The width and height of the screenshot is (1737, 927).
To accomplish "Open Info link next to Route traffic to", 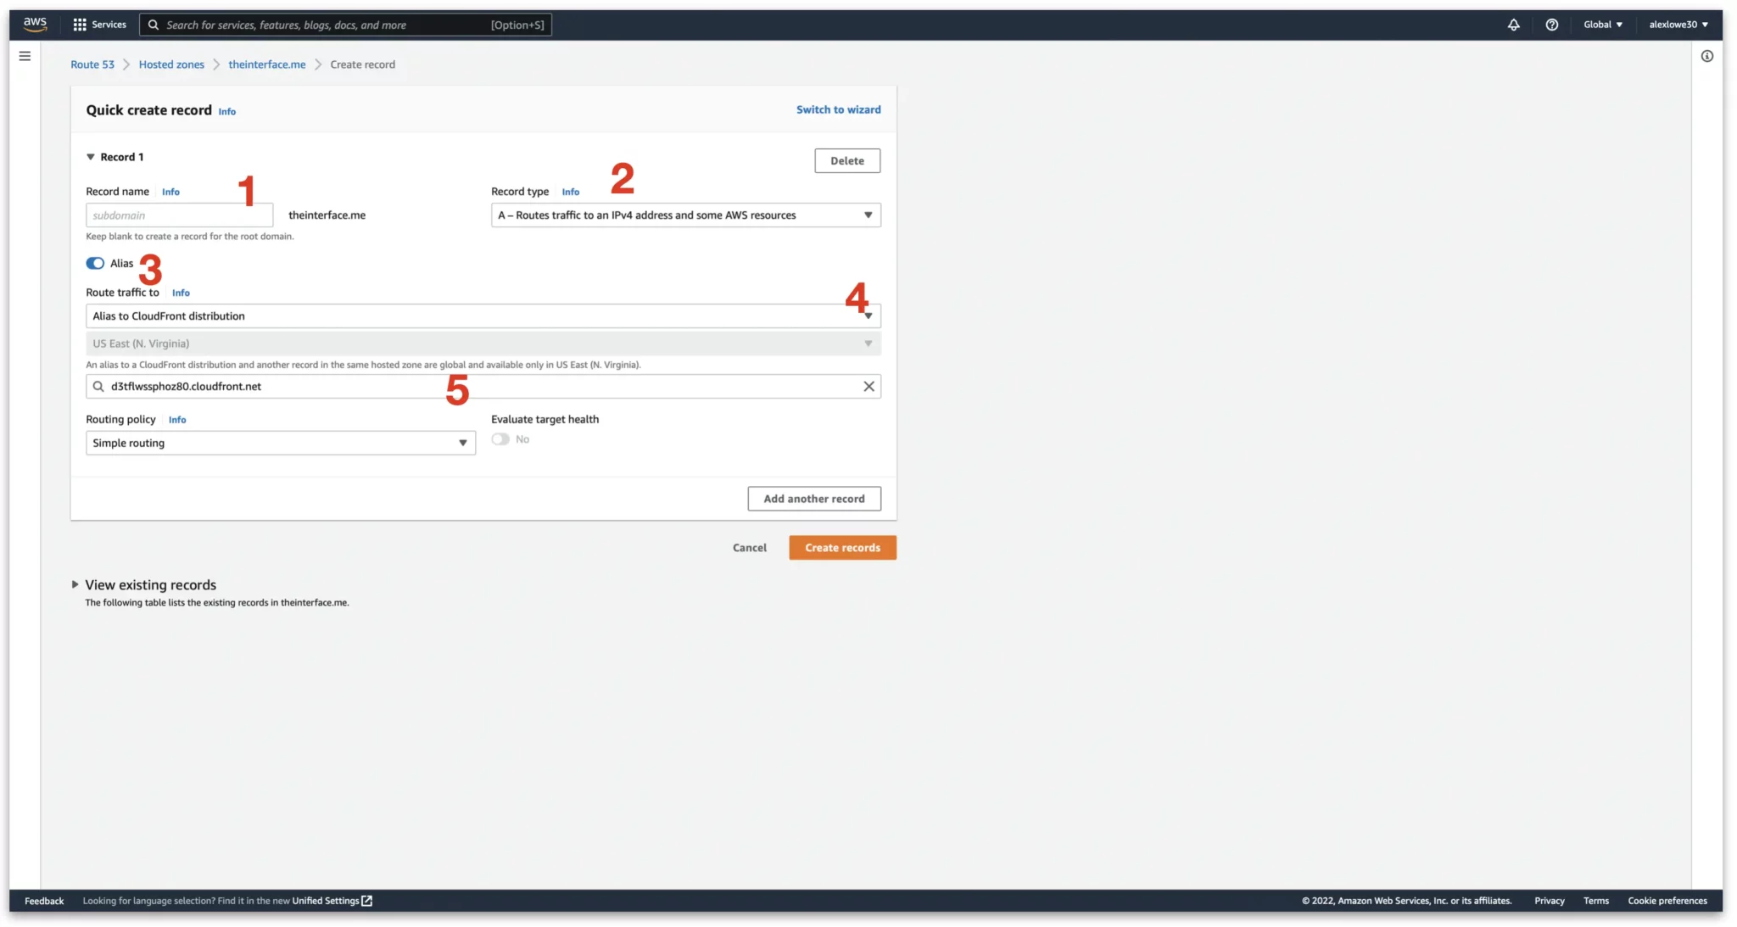I will coord(181,293).
